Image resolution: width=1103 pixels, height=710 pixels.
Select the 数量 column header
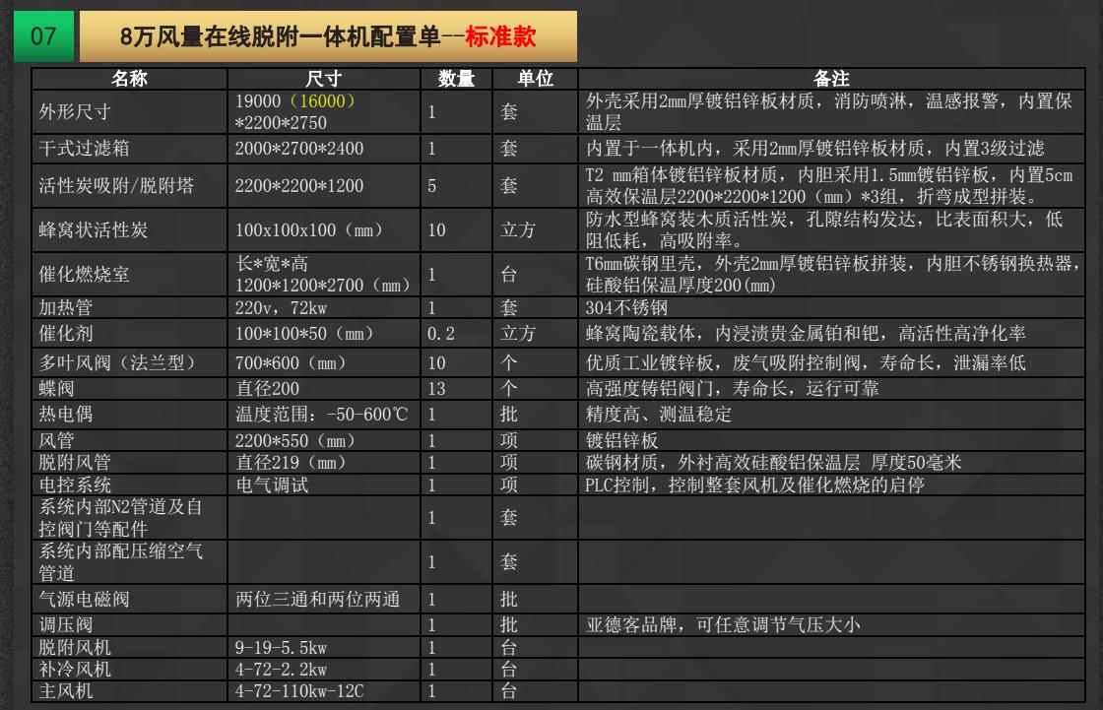click(456, 80)
